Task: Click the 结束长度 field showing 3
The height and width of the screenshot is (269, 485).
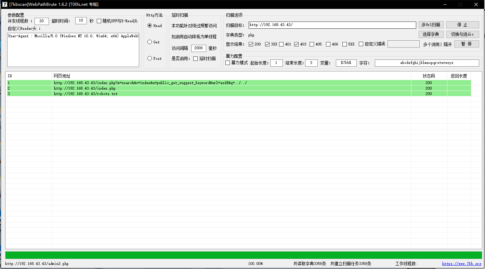Action: pos(311,63)
